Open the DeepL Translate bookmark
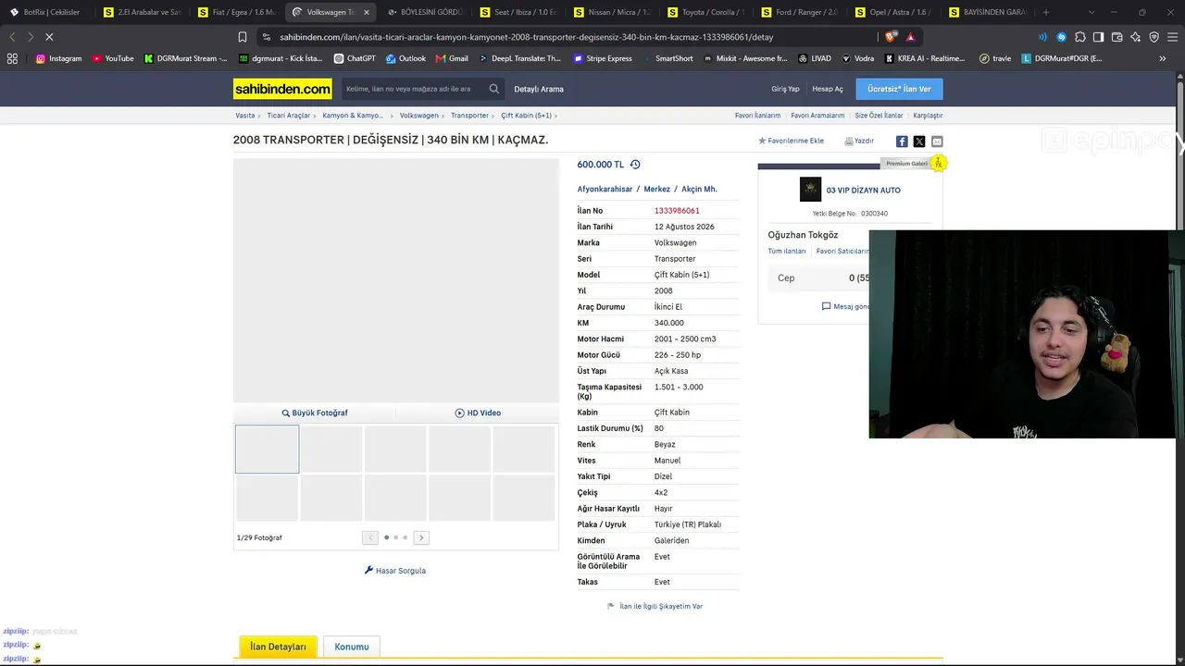The width and height of the screenshot is (1185, 666). (x=520, y=58)
